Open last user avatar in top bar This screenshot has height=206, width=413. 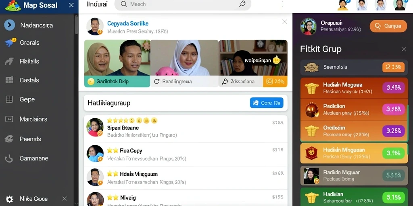tap(400, 5)
